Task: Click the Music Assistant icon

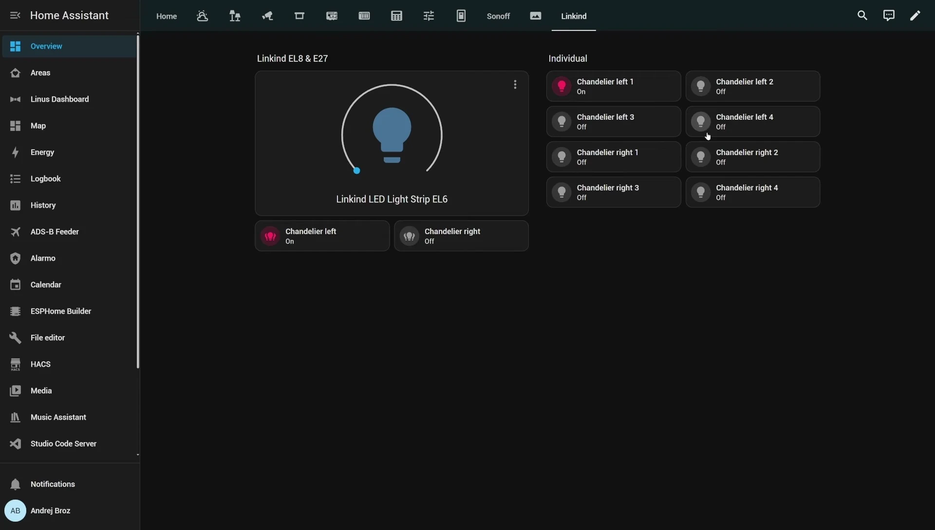Action: tap(16, 417)
